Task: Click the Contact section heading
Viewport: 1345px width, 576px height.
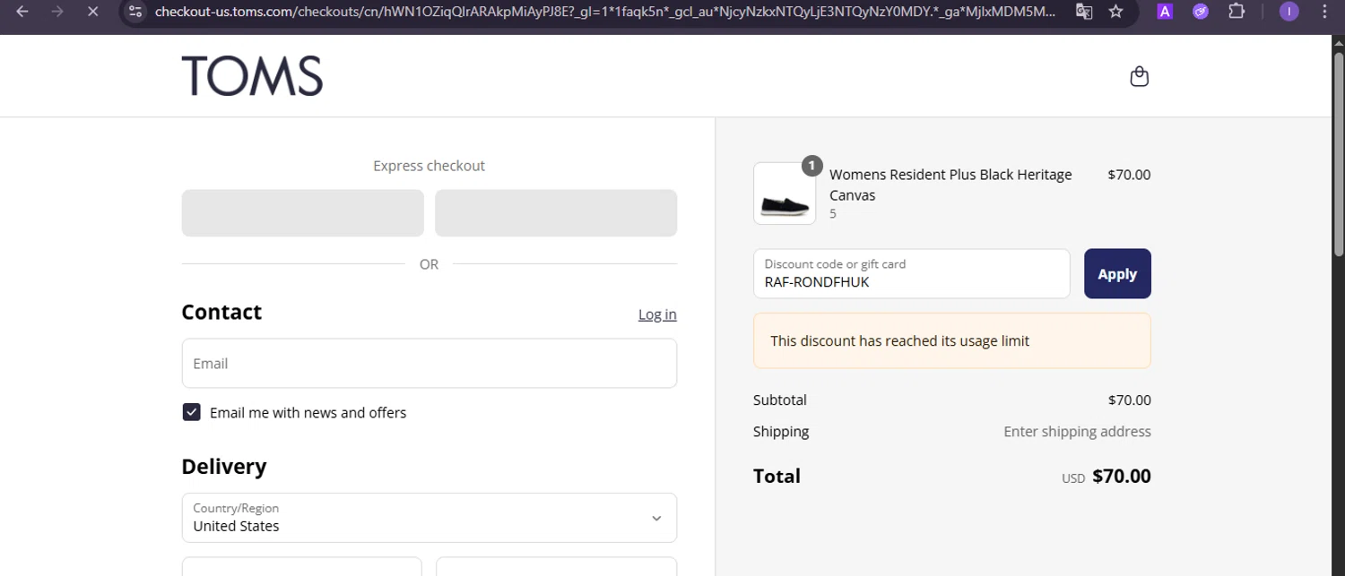Action: tap(221, 312)
